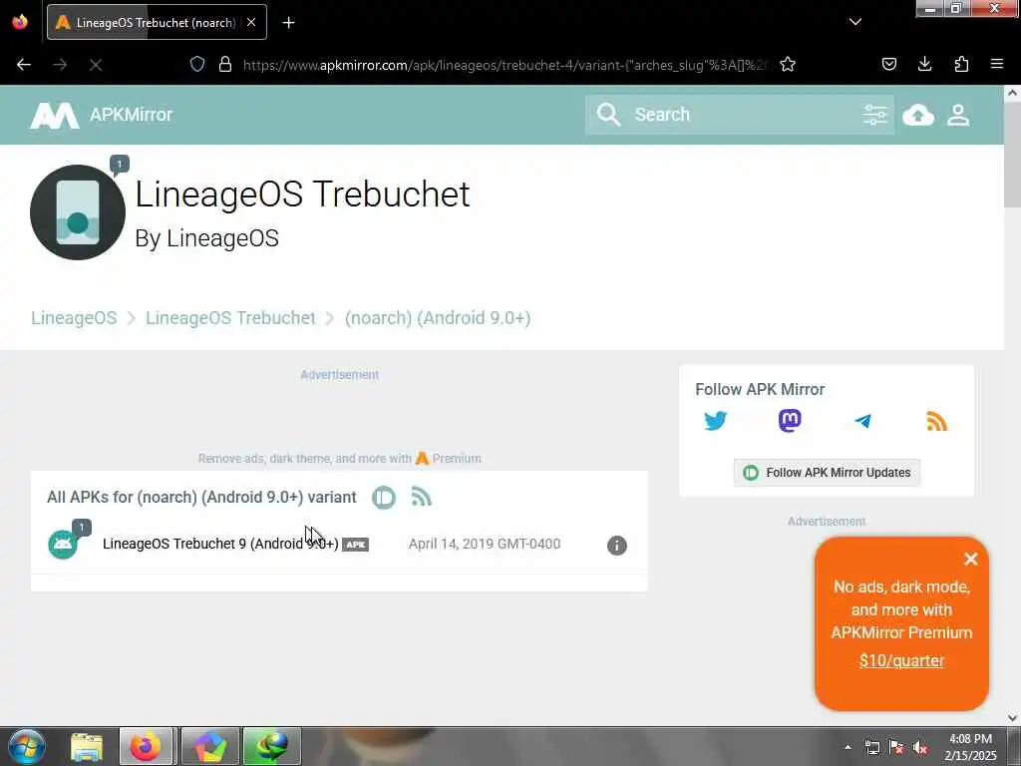
Task: Open the APK Mirror Twitter page
Action: [x=715, y=421]
